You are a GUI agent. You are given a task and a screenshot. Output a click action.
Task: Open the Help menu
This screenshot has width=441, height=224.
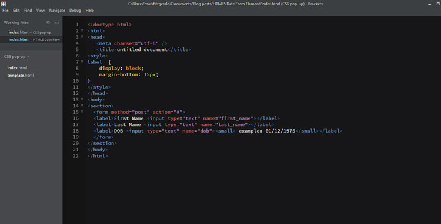90,11
